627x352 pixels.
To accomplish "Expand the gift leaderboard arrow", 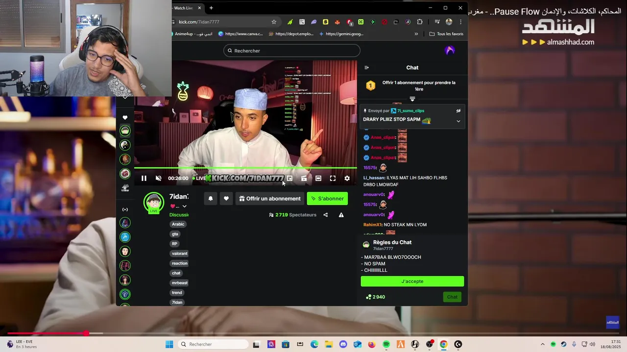I will click(x=412, y=99).
